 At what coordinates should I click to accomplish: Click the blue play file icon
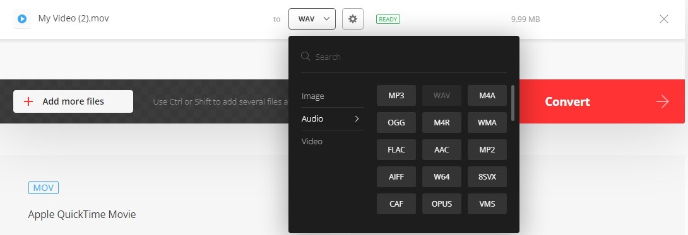(x=22, y=19)
